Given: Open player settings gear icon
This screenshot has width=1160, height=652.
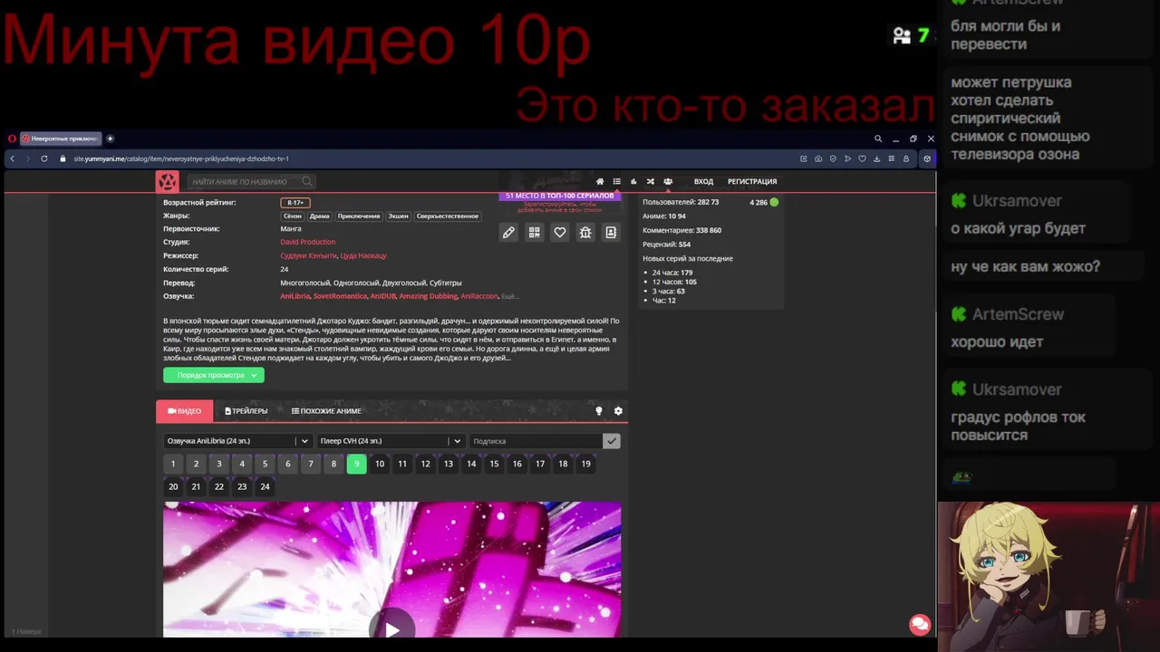Looking at the screenshot, I should pyautogui.click(x=618, y=411).
